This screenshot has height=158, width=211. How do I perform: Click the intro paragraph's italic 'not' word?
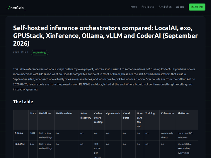(148, 69)
